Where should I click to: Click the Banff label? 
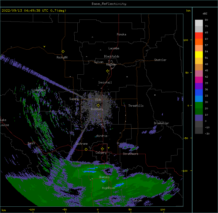[31, 143]
